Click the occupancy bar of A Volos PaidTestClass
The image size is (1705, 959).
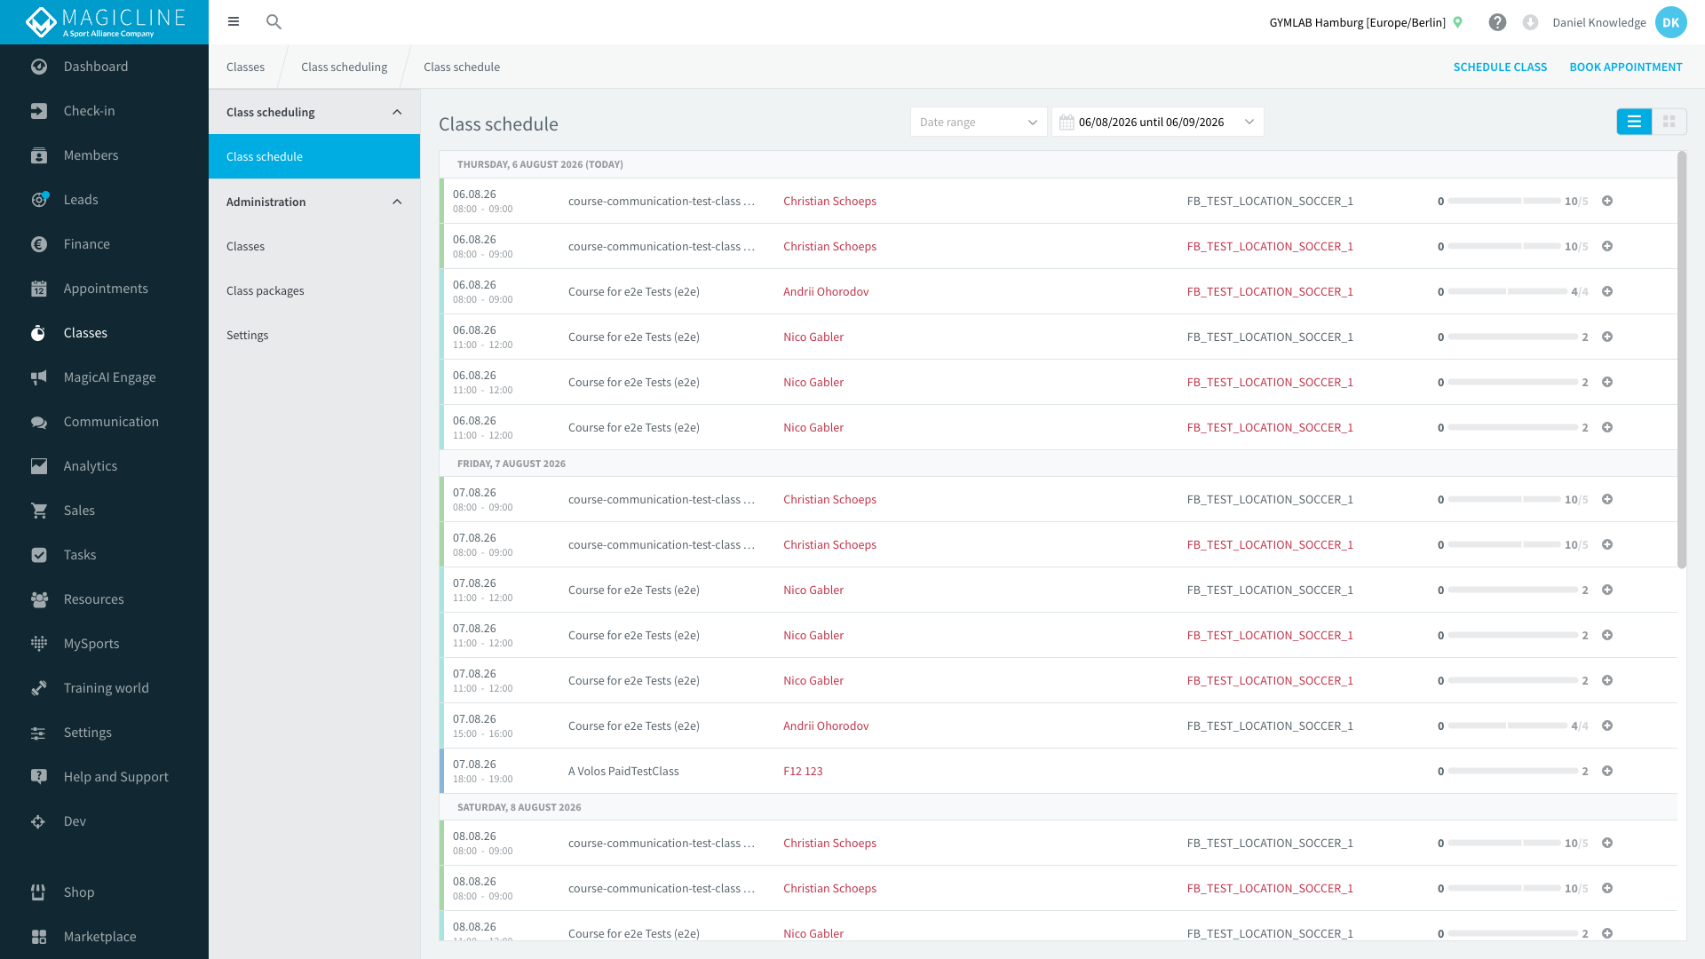(1513, 771)
